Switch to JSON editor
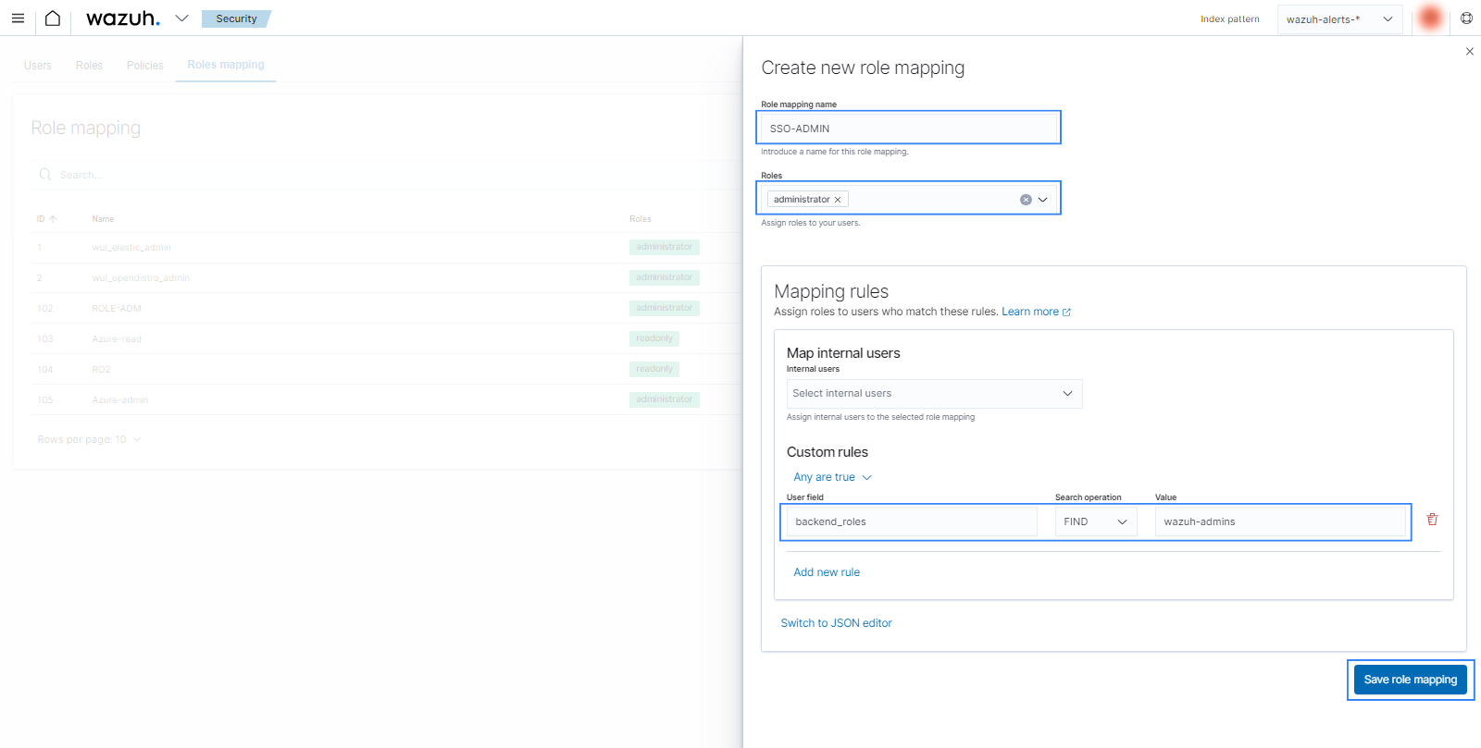1481x748 pixels. coord(836,623)
